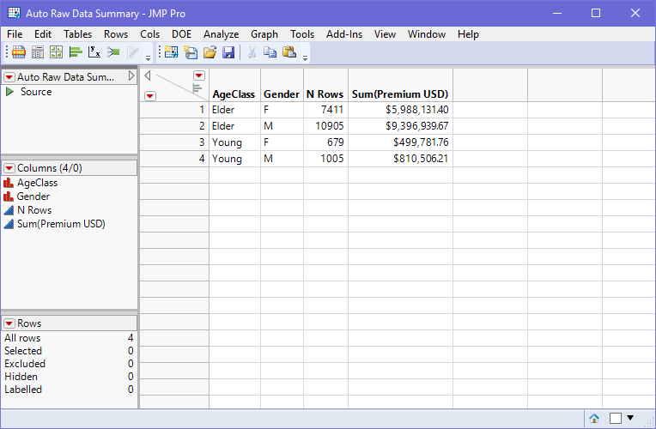The image size is (656, 429).
Task: Click the window square icon in status bar
Action: (x=616, y=418)
